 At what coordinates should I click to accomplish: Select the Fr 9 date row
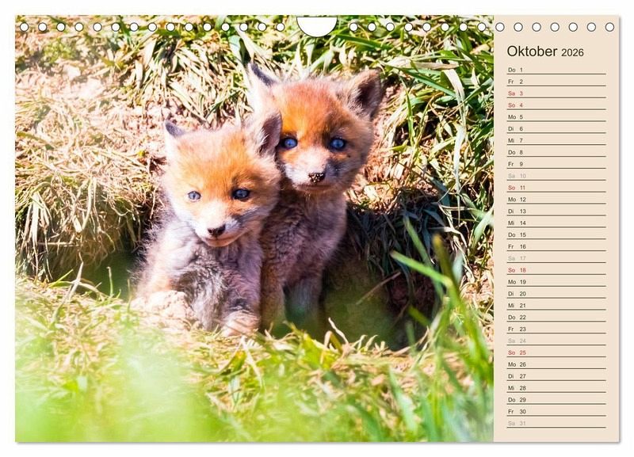point(556,164)
